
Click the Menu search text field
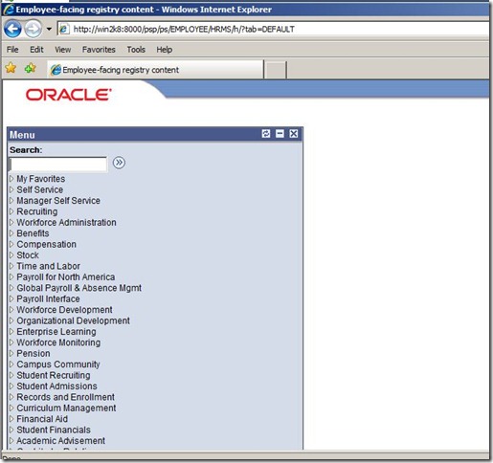(58, 165)
